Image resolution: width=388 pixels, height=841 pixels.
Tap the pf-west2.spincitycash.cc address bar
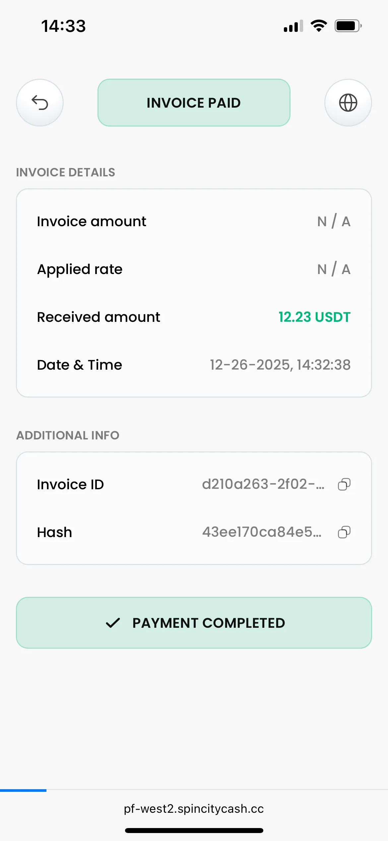click(194, 809)
